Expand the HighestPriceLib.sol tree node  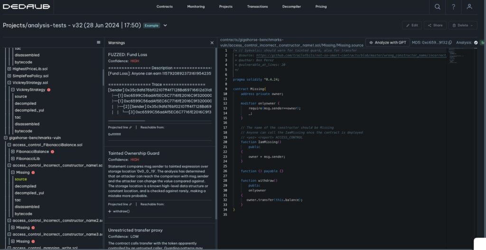click(9, 69)
